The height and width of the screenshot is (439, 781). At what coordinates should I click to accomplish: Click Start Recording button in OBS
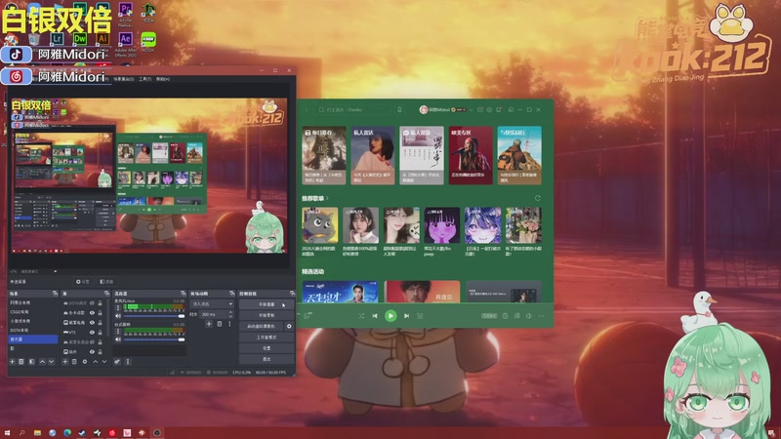click(267, 315)
